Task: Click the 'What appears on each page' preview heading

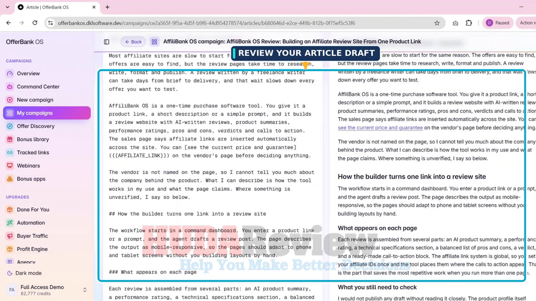Action: click(x=377, y=228)
